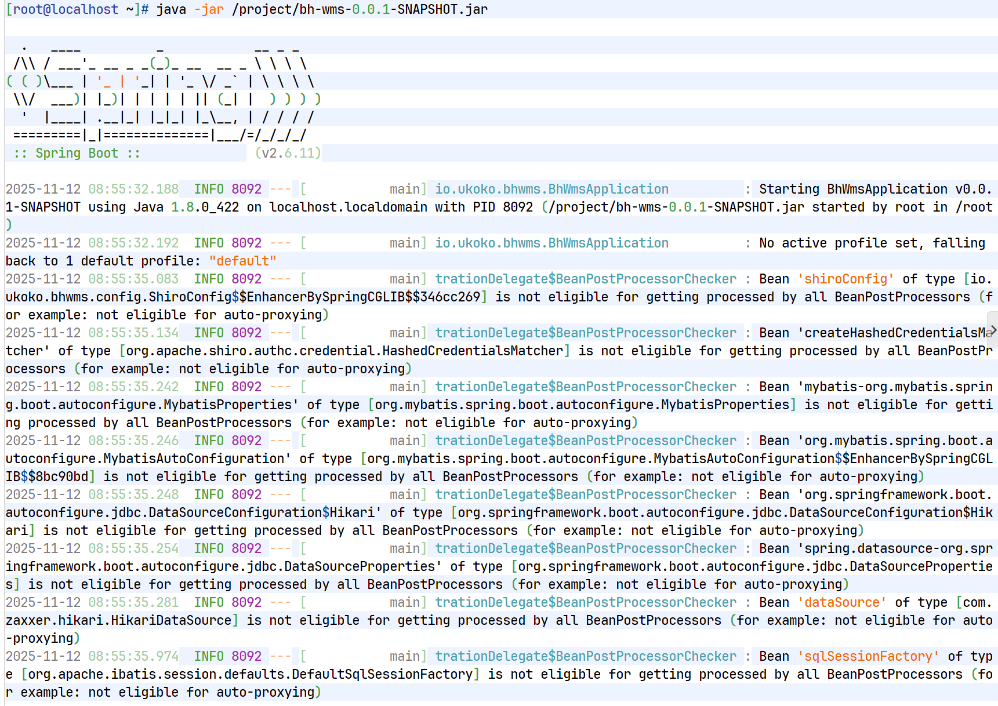The width and height of the screenshot is (998, 706).
Task: Click the Spring ASCII art logo
Action: pyautogui.click(x=162, y=91)
